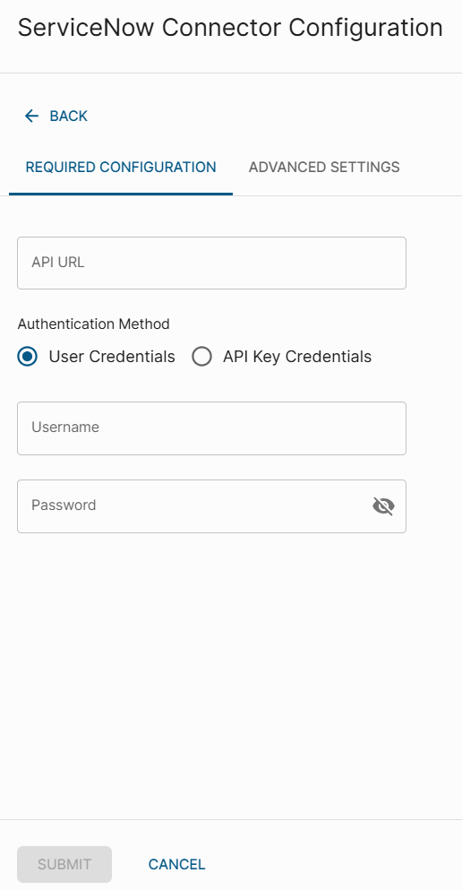This screenshot has width=462, height=890.
Task: Click the 'API URL' placeholder text
Action: point(58,263)
